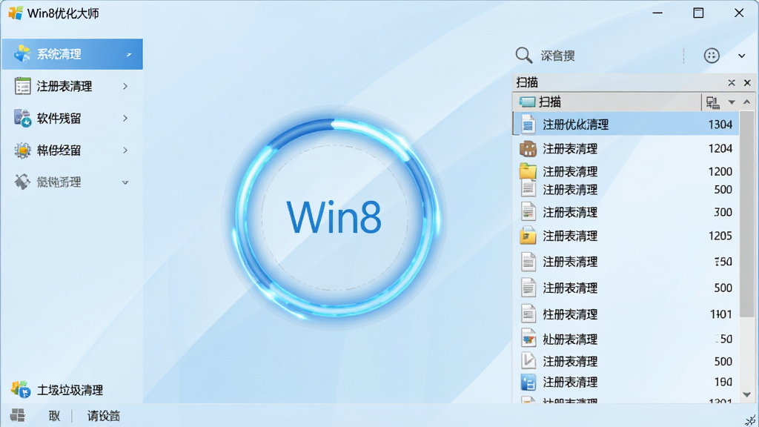This screenshot has width=759, height=427.
Task: Expand the chevron beside the gear-chip sidebar item
Action: [x=125, y=150]
